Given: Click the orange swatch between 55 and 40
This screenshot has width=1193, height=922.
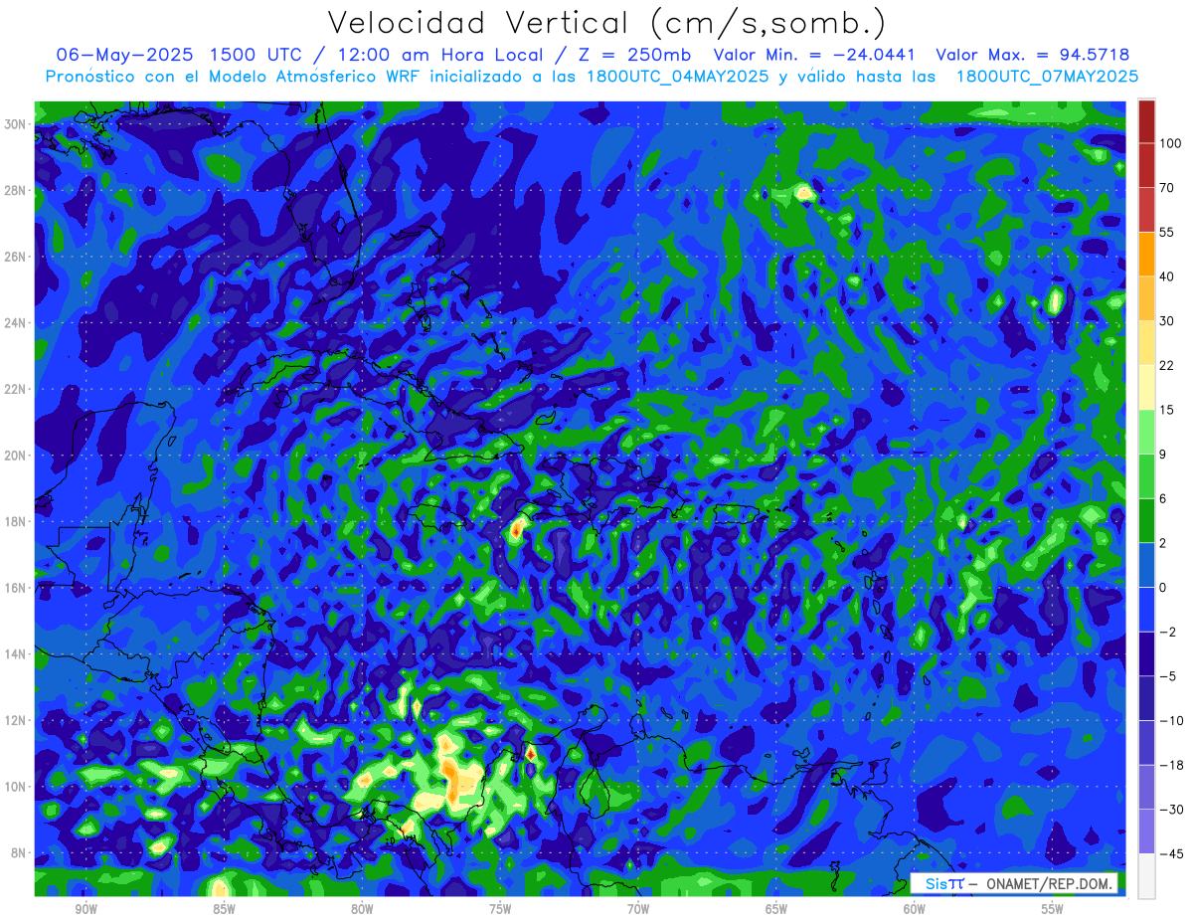Looking at the screenshot, I should pyautogui.click(x=1146, y=254).
